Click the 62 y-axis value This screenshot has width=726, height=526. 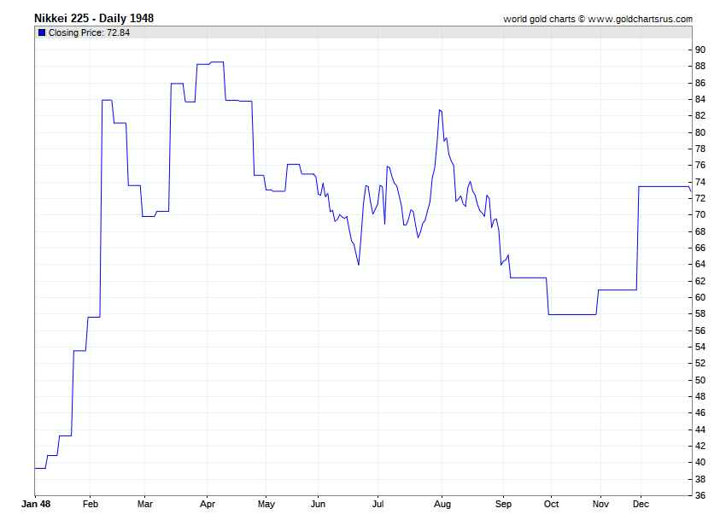point(700,281)
